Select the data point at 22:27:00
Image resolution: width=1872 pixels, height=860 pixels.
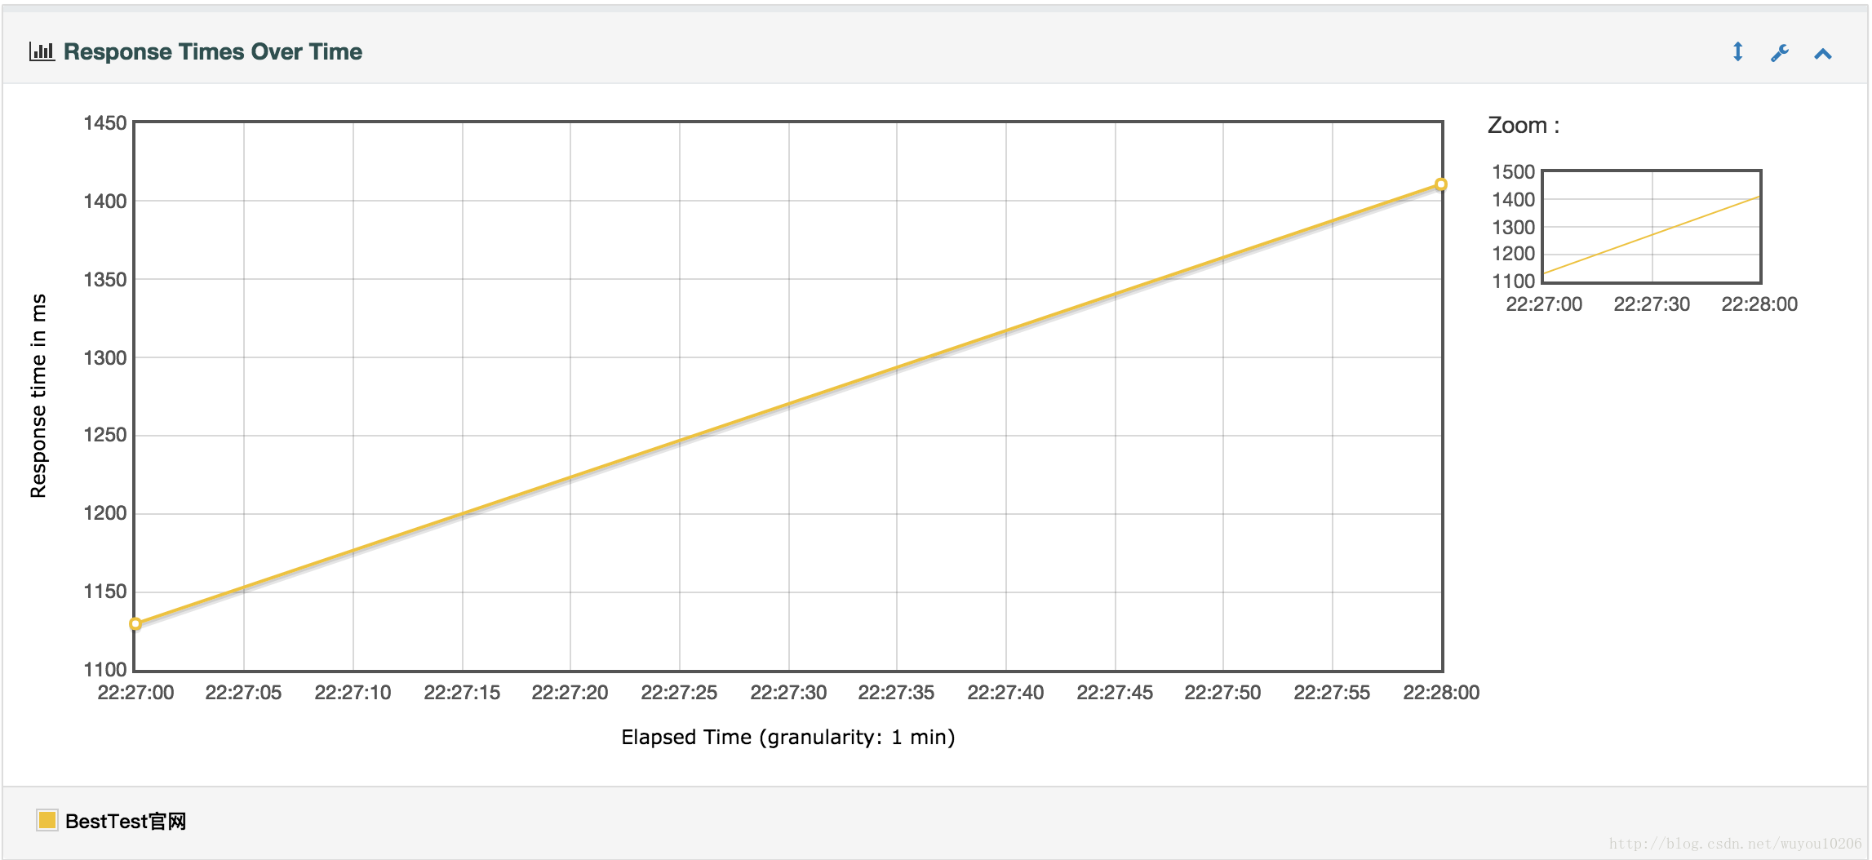coord(135,624)
